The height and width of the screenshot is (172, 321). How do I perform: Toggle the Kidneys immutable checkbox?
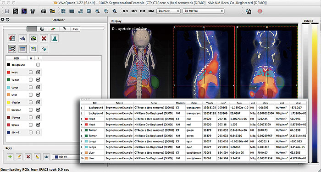[x=38, y=117]
